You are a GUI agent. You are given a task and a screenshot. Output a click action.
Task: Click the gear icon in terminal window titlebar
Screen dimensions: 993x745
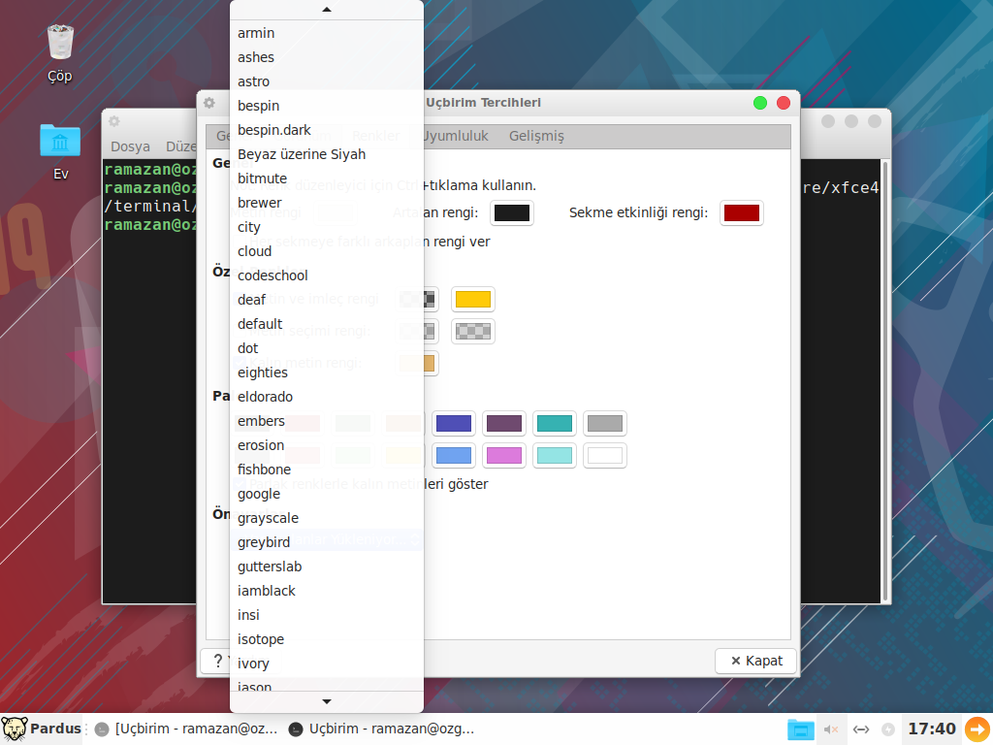114,121
